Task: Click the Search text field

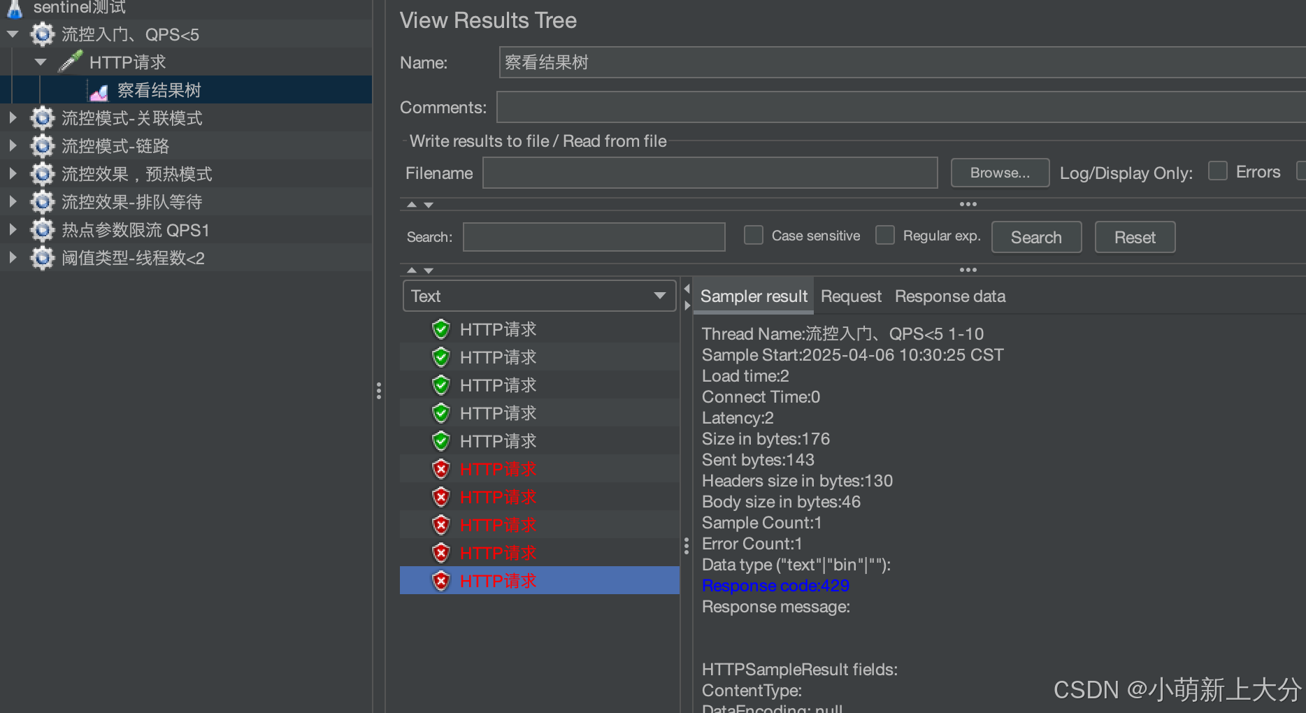Action: 594,237
